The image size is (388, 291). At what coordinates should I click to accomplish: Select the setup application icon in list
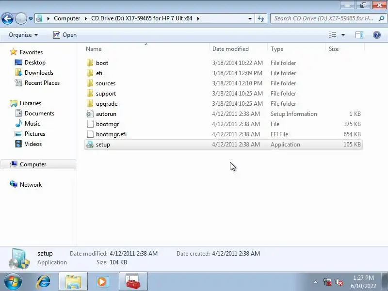[90, 145]
